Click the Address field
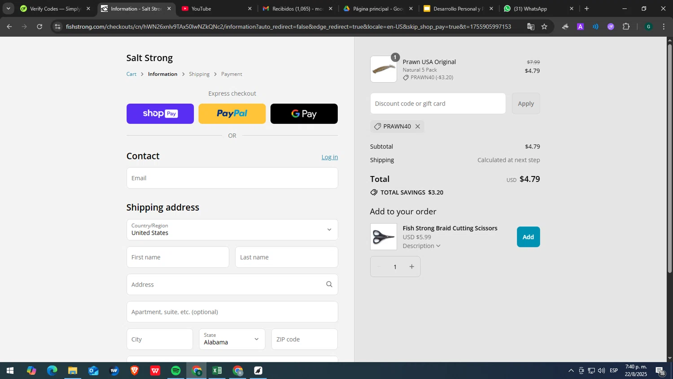The width and height of the screenshot is (673, 379). [232, 285]
